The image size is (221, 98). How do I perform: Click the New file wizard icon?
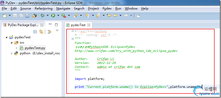tap(5, 16)
